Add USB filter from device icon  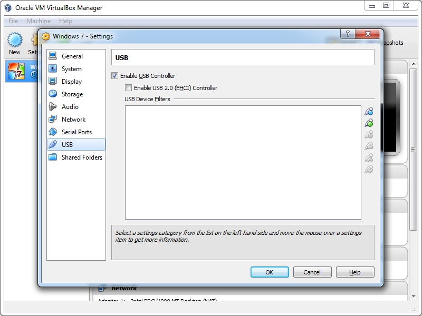[x=369, y=123]
